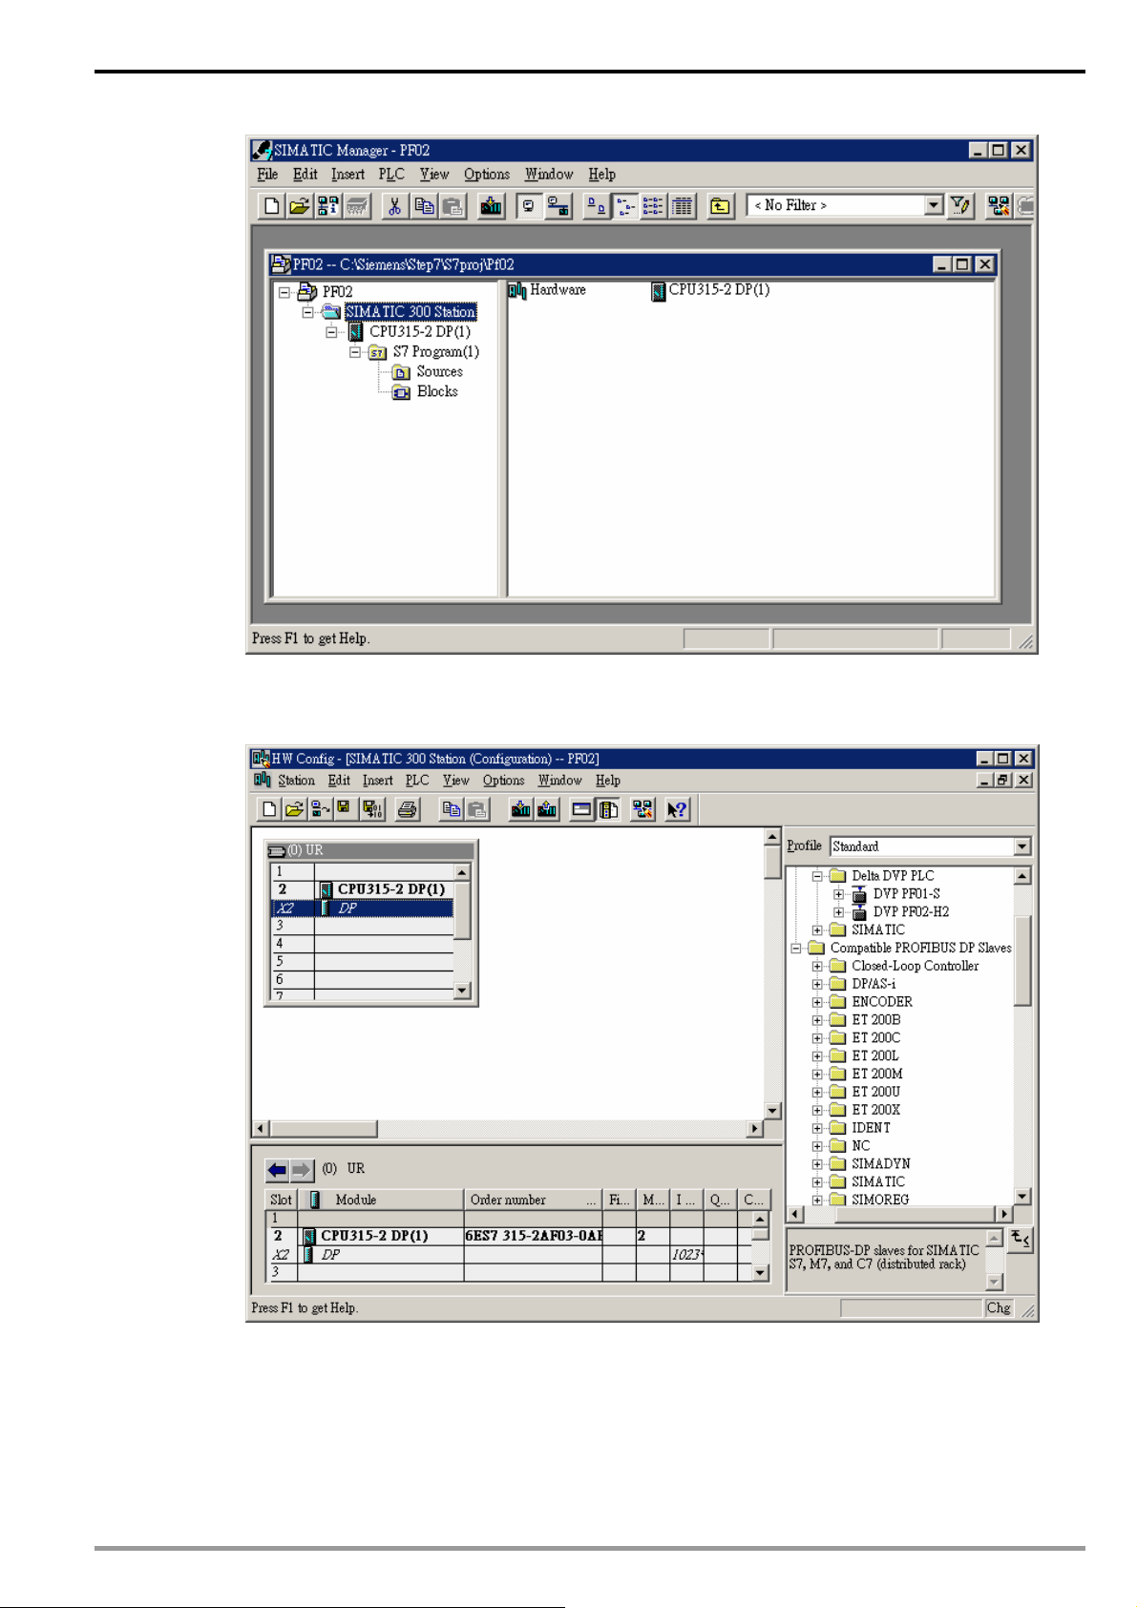Click Upload to PG icon in HW Config

[547, 810]
